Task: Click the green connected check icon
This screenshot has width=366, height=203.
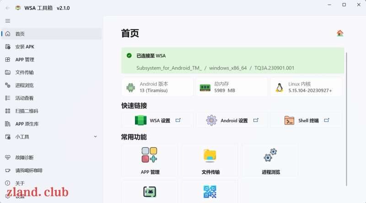Action: [129, 55]
